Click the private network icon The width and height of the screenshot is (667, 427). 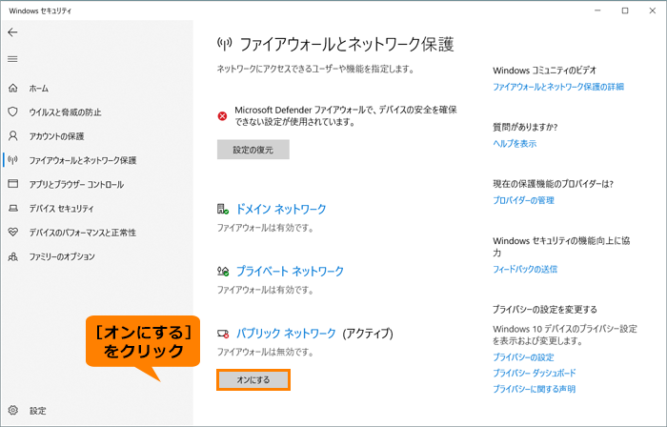(223, 271)
